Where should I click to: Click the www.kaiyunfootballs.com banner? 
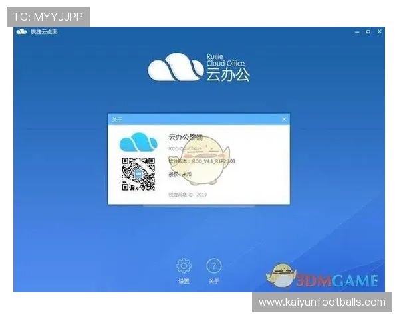322,302
